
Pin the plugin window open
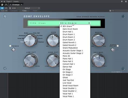coord(122,1)
